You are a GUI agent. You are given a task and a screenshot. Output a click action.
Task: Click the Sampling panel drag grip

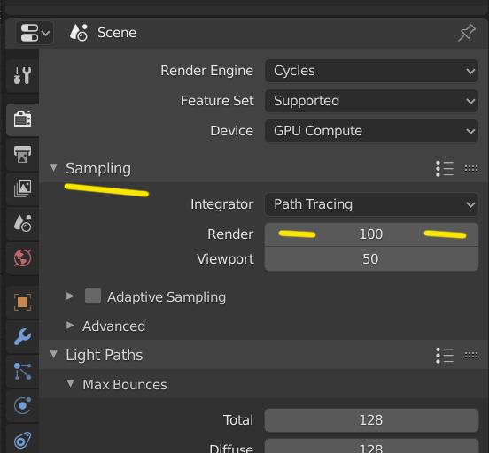(x=471, y=169)
